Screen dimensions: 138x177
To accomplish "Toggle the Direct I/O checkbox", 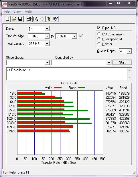I will (99, 28).
